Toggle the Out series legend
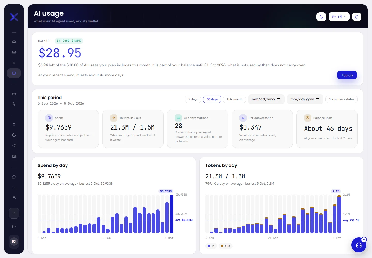372x258 pixels. [x=226, y=246]
